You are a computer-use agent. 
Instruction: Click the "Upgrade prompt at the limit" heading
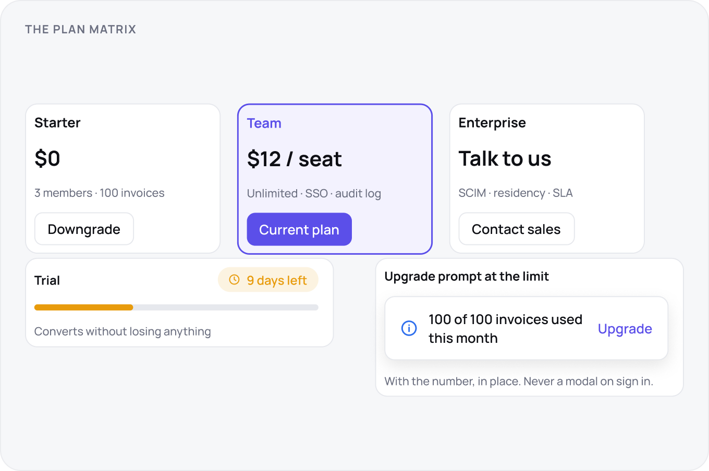(467, 276)
